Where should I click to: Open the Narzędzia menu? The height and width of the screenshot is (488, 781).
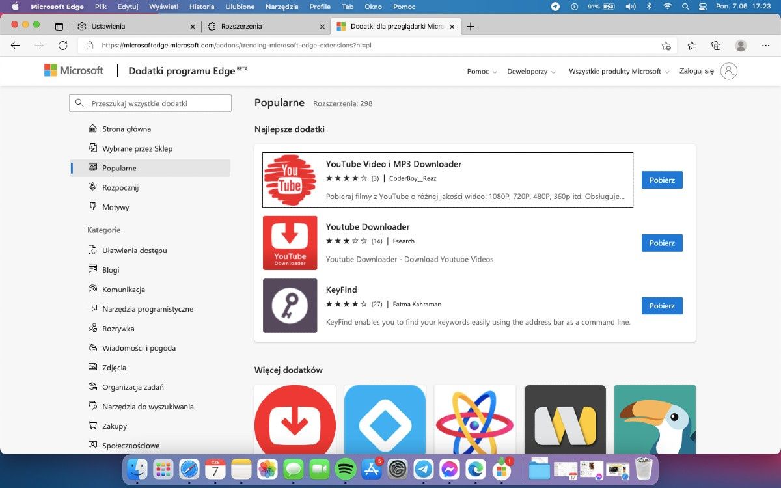tap(282, 7)
